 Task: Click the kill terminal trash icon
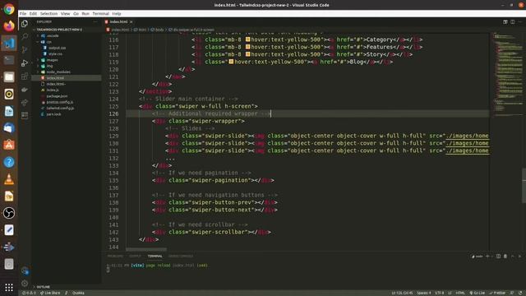coord(505,257)
